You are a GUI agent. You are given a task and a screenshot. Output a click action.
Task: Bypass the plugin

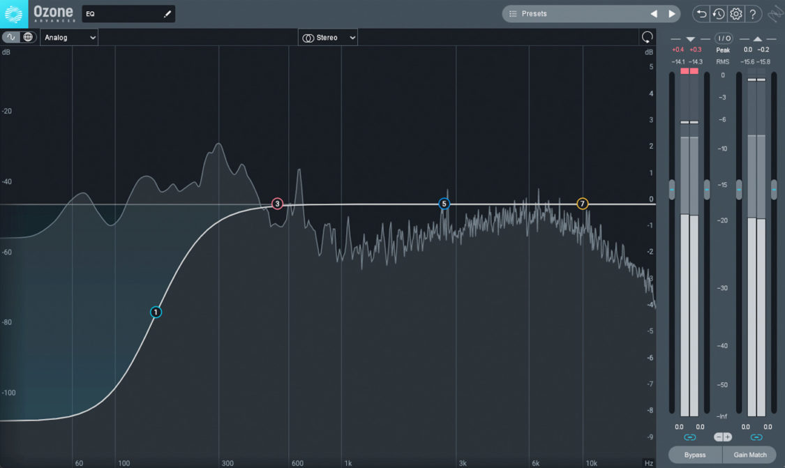(x=694, y=454)
